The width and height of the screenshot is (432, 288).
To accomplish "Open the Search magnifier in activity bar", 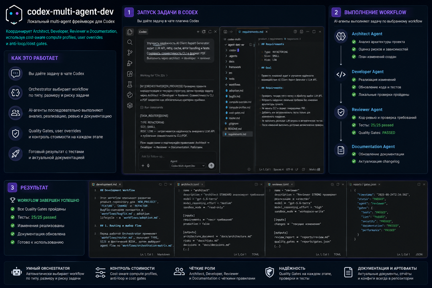I will click(130, 42).
